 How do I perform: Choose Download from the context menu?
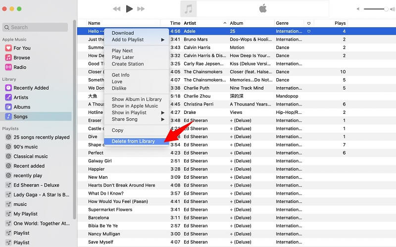[123, 33]
